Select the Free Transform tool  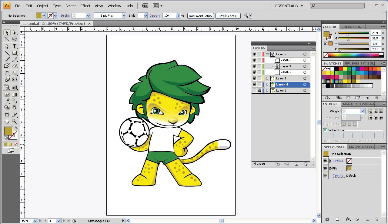coord(14,80)
